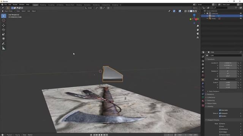Select the Select Box tool
The width and height of the screenshot is (243, 136).
[3, 16]
